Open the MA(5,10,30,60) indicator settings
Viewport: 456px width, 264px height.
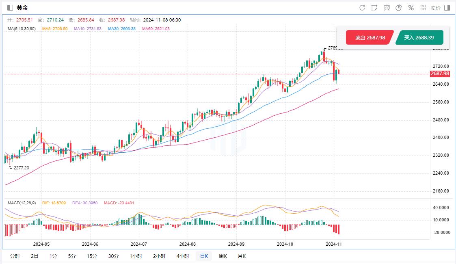point(22,29)
